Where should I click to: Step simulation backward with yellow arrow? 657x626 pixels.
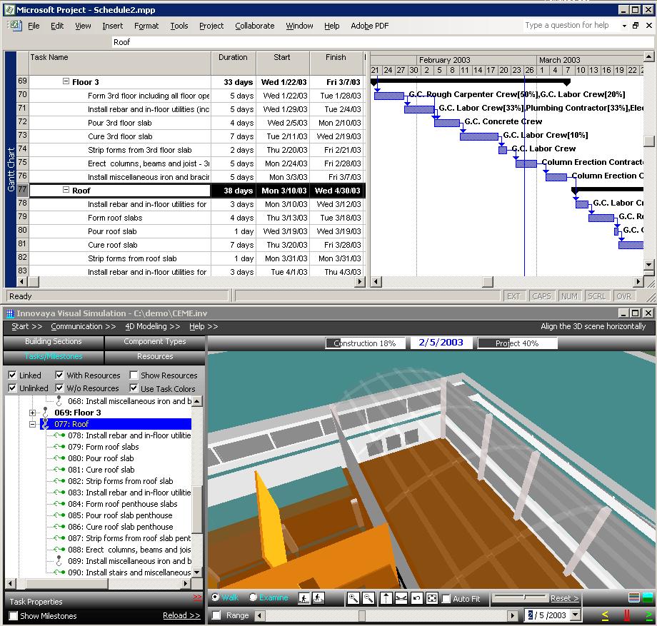pos(605,615)
